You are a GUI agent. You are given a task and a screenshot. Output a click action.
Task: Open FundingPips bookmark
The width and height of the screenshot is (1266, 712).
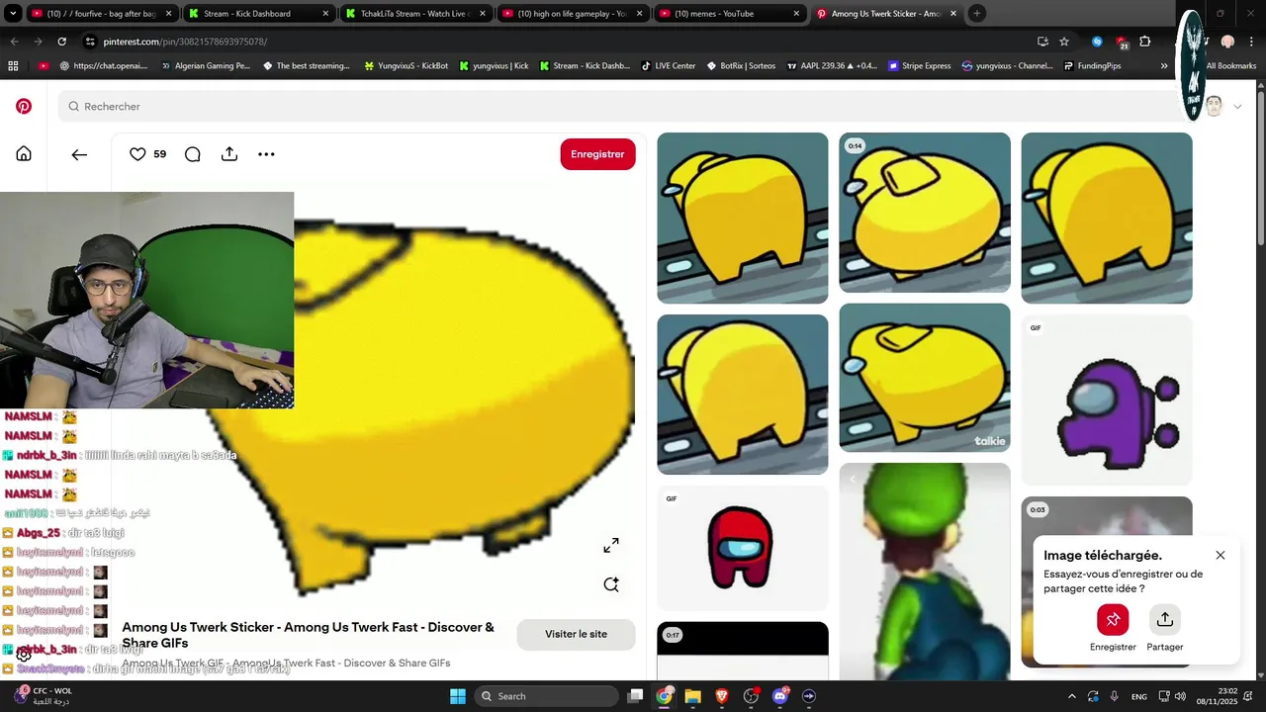1093,66
